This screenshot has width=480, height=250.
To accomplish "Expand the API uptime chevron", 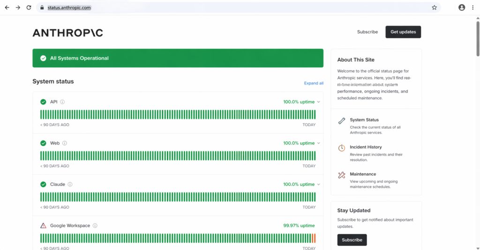I will [x=318, y=102].
